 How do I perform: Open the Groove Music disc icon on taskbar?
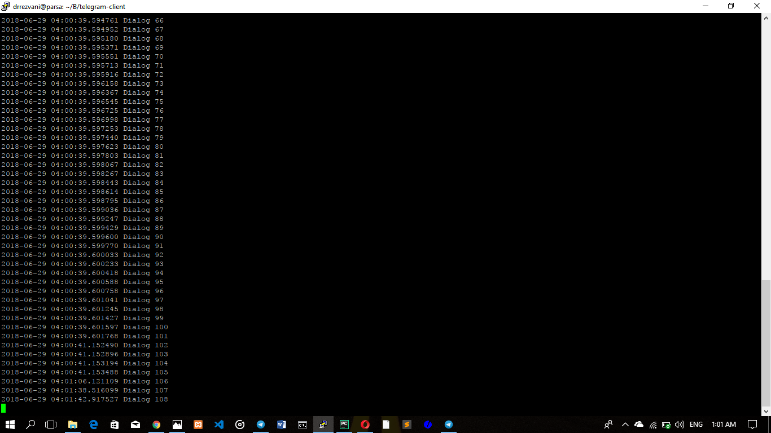coord(240,424)
